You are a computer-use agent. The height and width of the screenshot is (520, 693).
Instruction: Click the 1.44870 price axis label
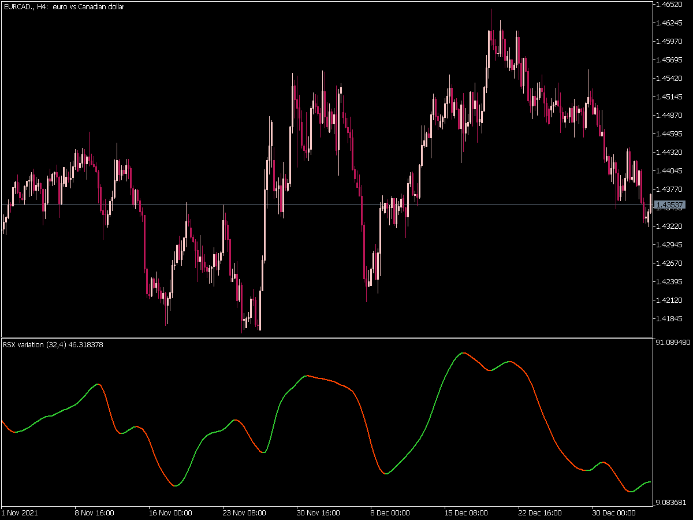point(670,116)
